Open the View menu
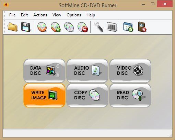The height and width of the screenshot is (140, 175). 57,15
